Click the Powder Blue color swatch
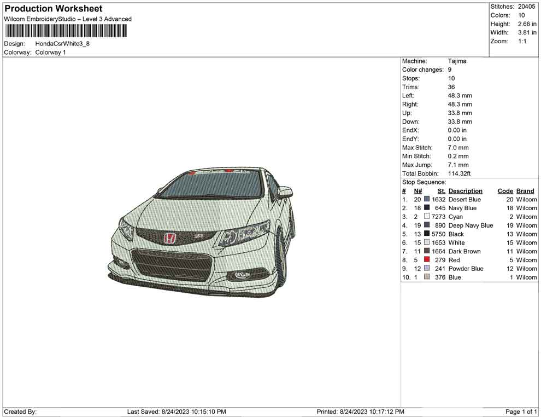 (x=427, y=268)
